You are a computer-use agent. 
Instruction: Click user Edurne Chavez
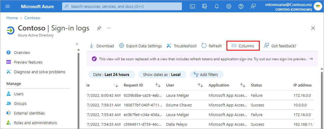179,105
